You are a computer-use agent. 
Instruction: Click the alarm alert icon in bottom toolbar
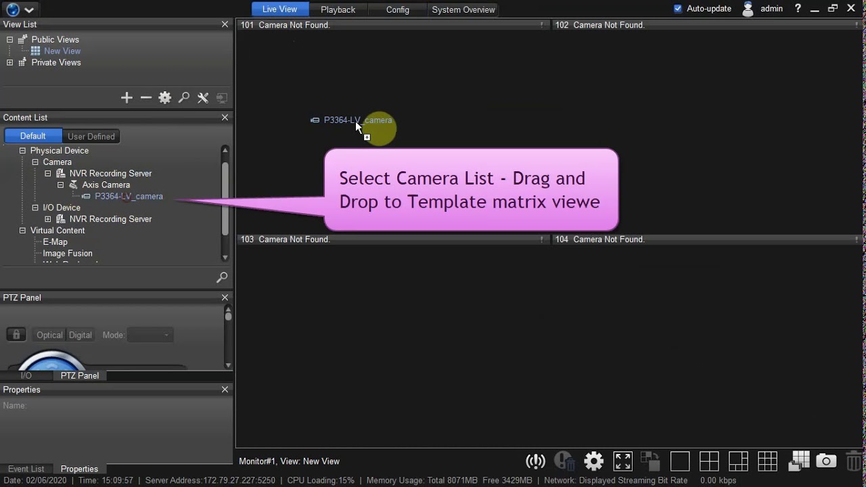(535, 461)
